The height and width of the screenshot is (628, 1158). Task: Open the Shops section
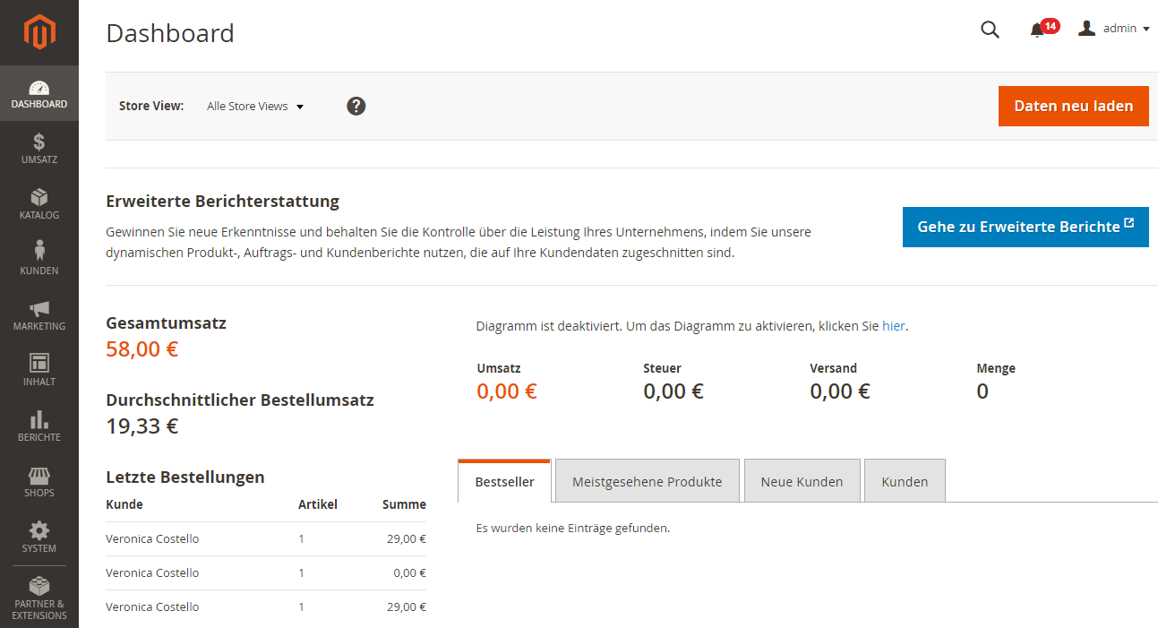click(39, 482)
